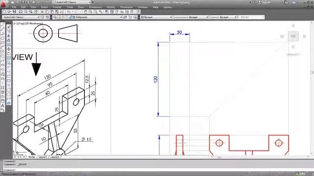The height and width of the screenshot is (176, 314).
Task: Select the Circle tool in Draw toolbar
Action: 2,51
